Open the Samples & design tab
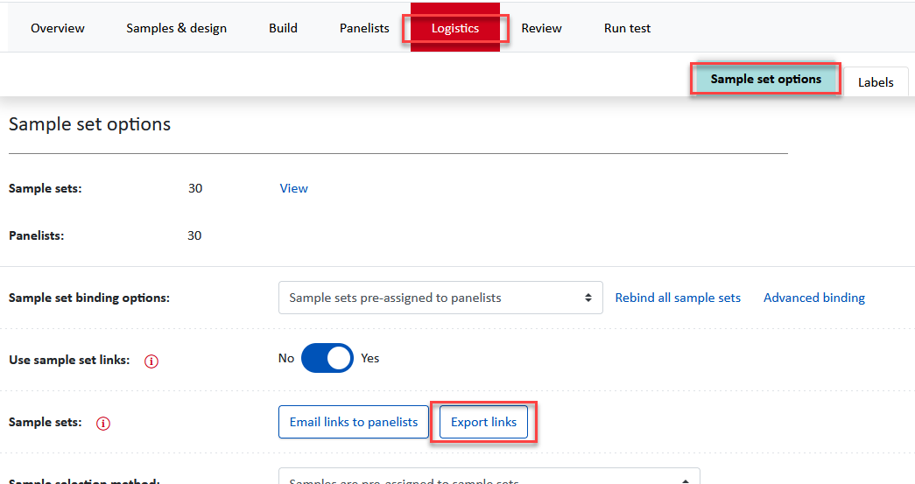The width and height of the screenshot is (915, 484). point(176,28)
